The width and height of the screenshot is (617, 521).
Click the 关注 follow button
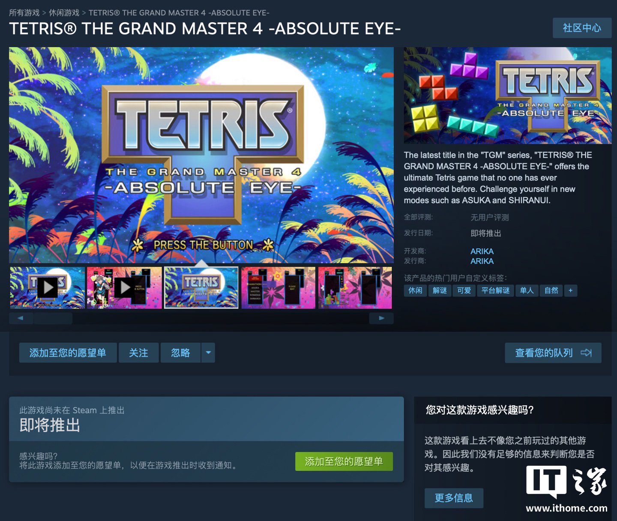tap(138, 353)
